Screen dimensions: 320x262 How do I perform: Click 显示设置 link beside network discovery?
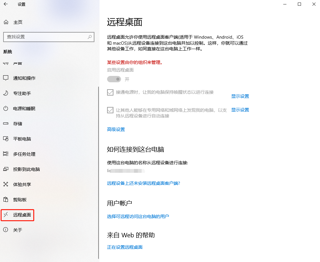pos(240,110)
